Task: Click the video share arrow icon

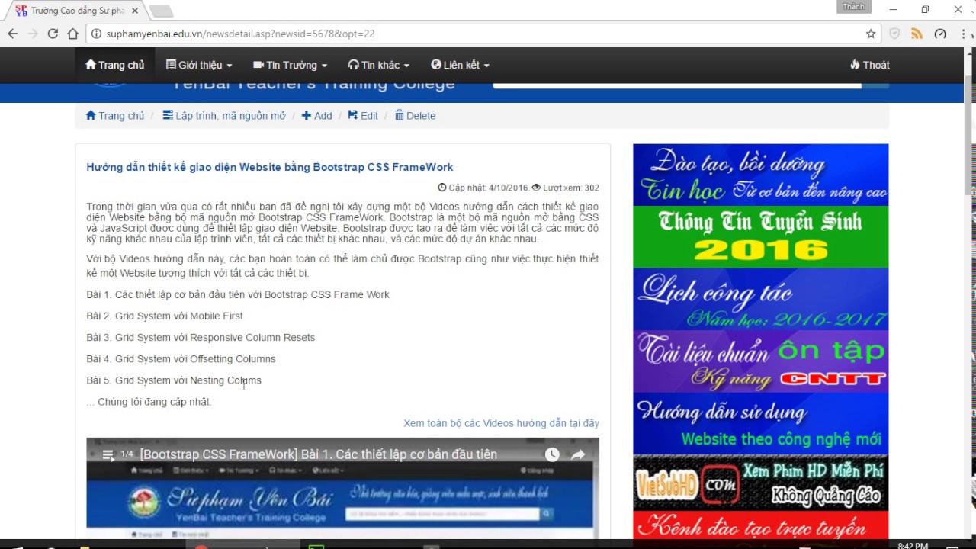Action: tap(578, 454)
